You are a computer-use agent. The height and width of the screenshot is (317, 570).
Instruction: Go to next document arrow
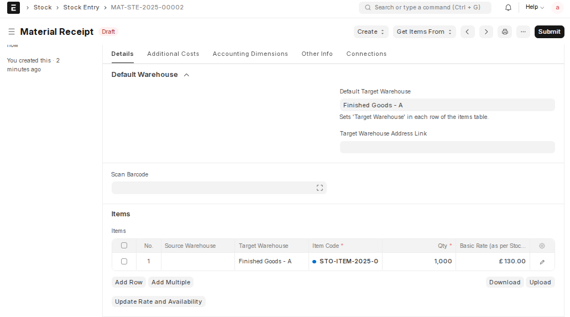pos(486,32)
